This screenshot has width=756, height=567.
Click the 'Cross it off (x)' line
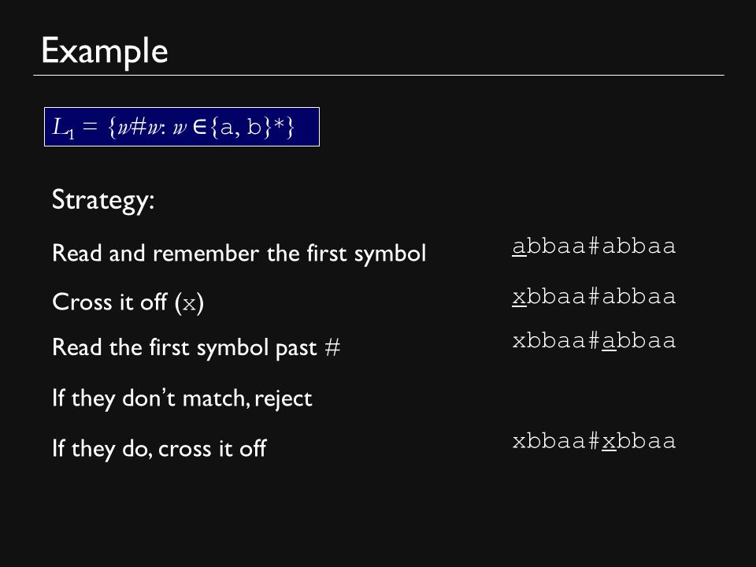pos(128,302)
